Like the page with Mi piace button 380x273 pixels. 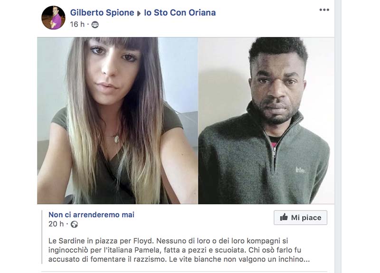pyautogui.click(x=301, y=217)
